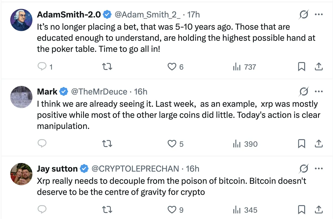Open view count analytics on Mark's tweet
Screen dimensions: 333x219
(x=237, y=144)
